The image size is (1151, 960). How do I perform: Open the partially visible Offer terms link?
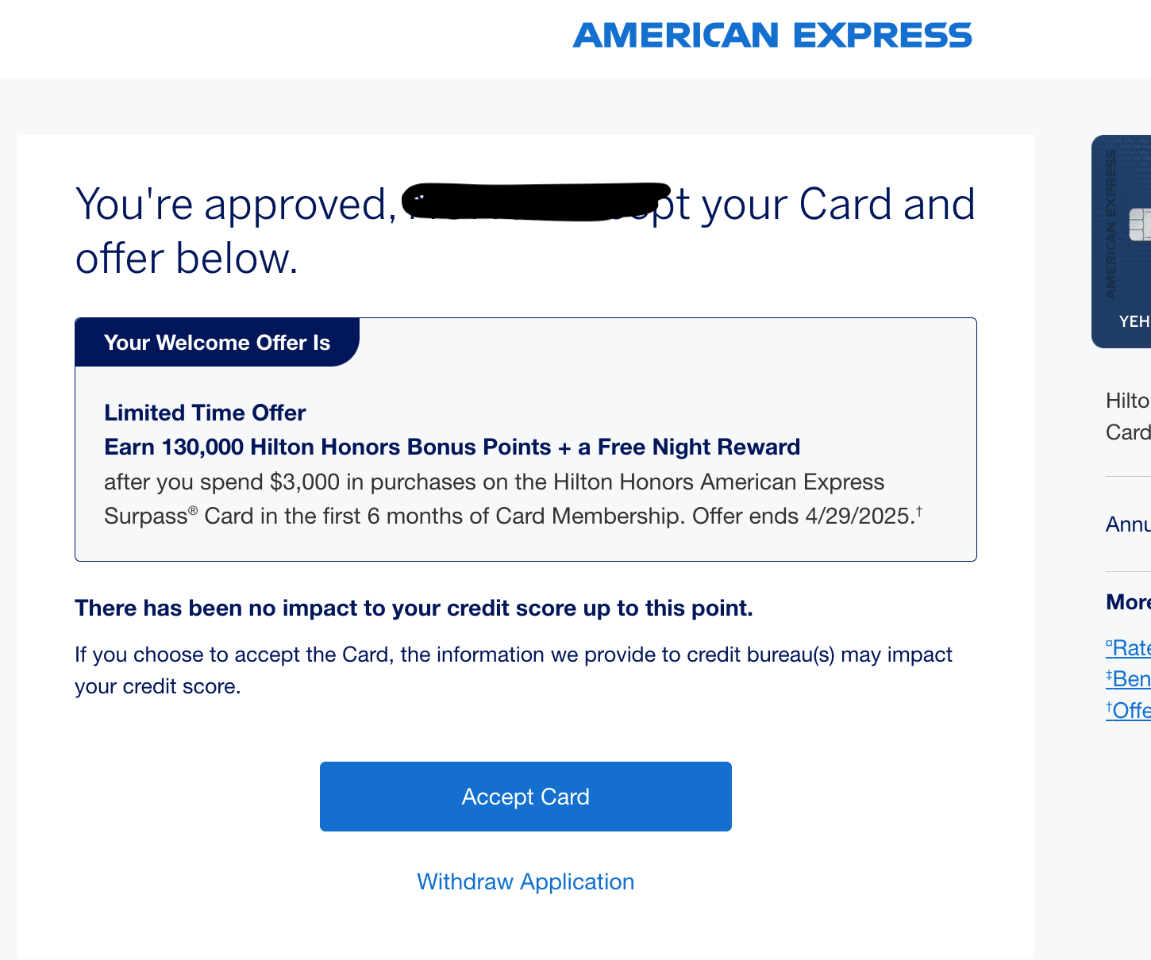click(x=1128, y=710)
